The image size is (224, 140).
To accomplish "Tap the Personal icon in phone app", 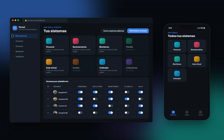I will [x=177, y=45].
